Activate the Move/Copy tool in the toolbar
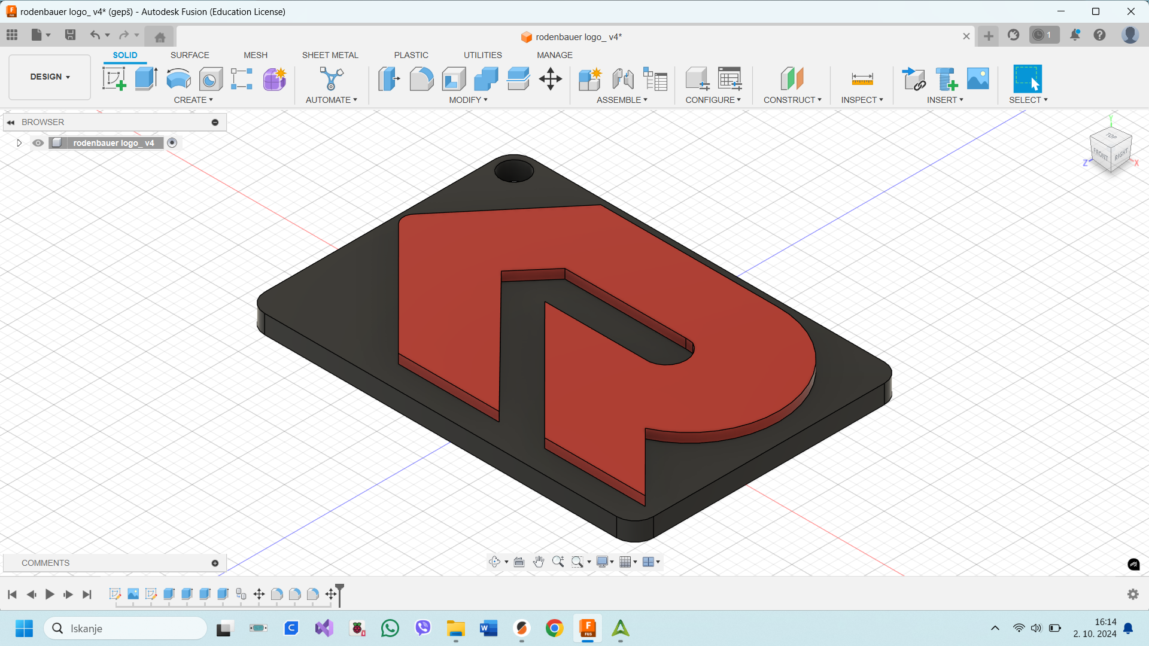Viewport: 1149px width, 646px height. point(551,79)
